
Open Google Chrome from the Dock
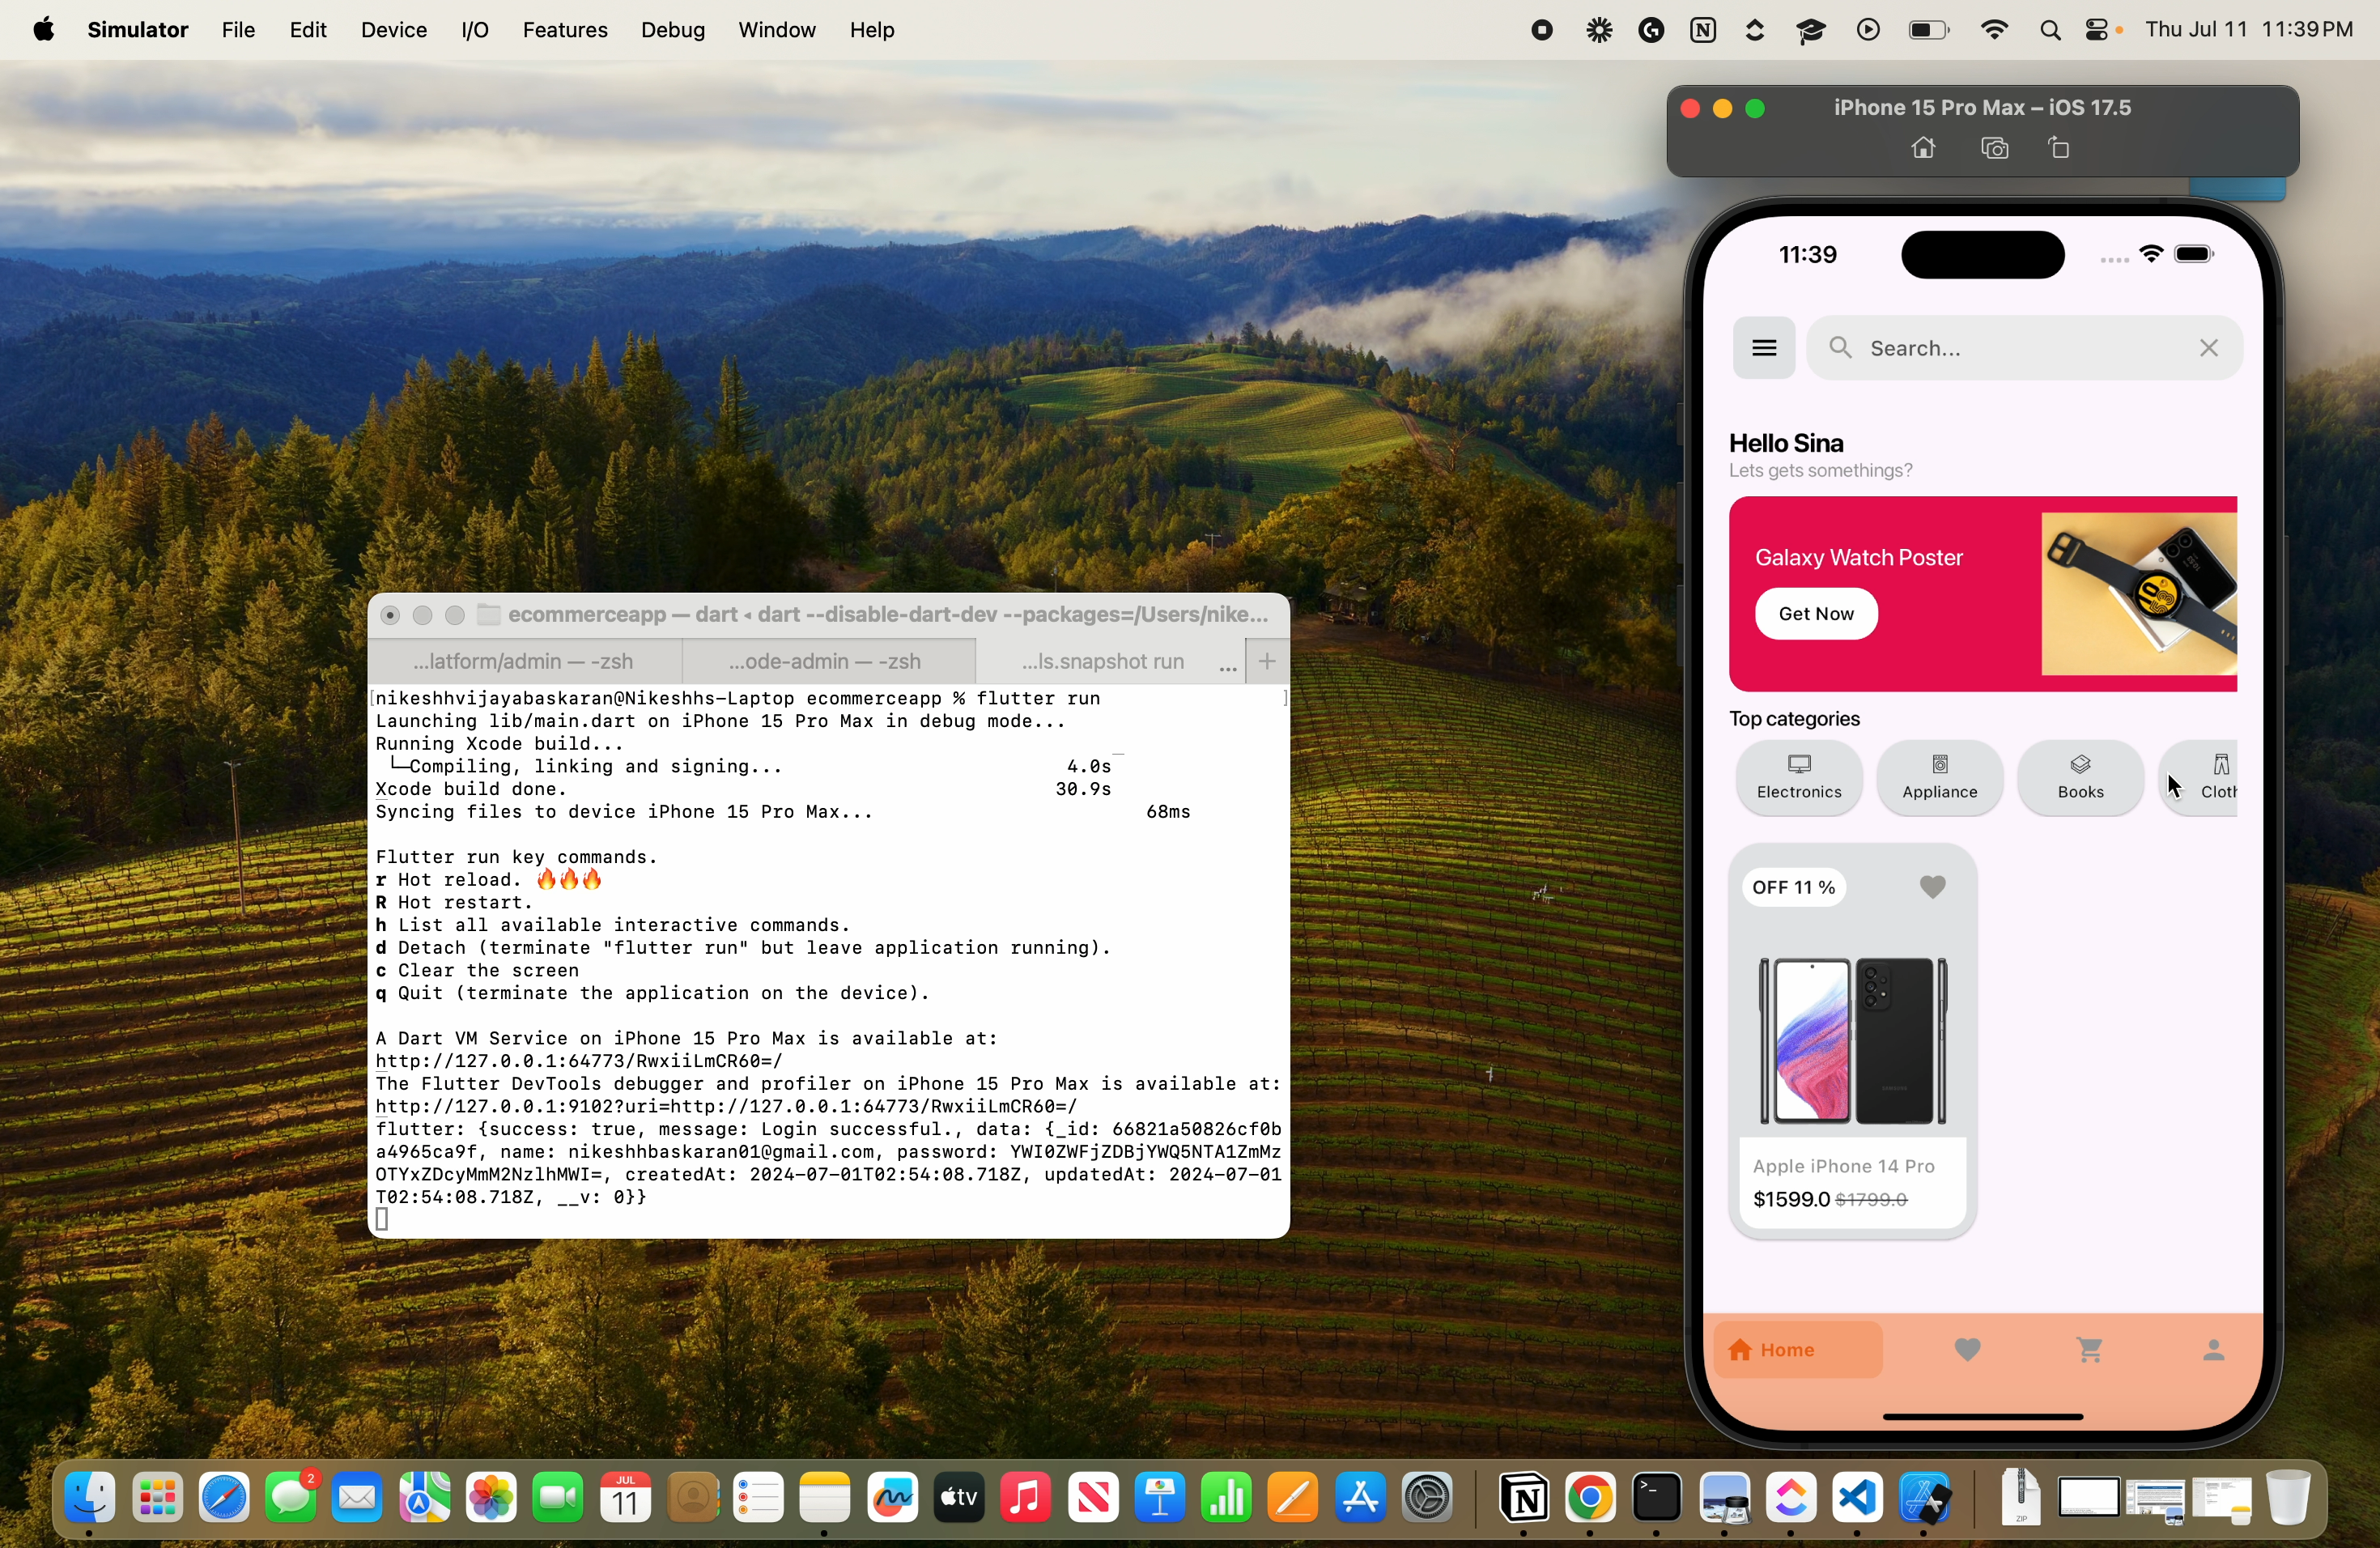[1590, 1497]
